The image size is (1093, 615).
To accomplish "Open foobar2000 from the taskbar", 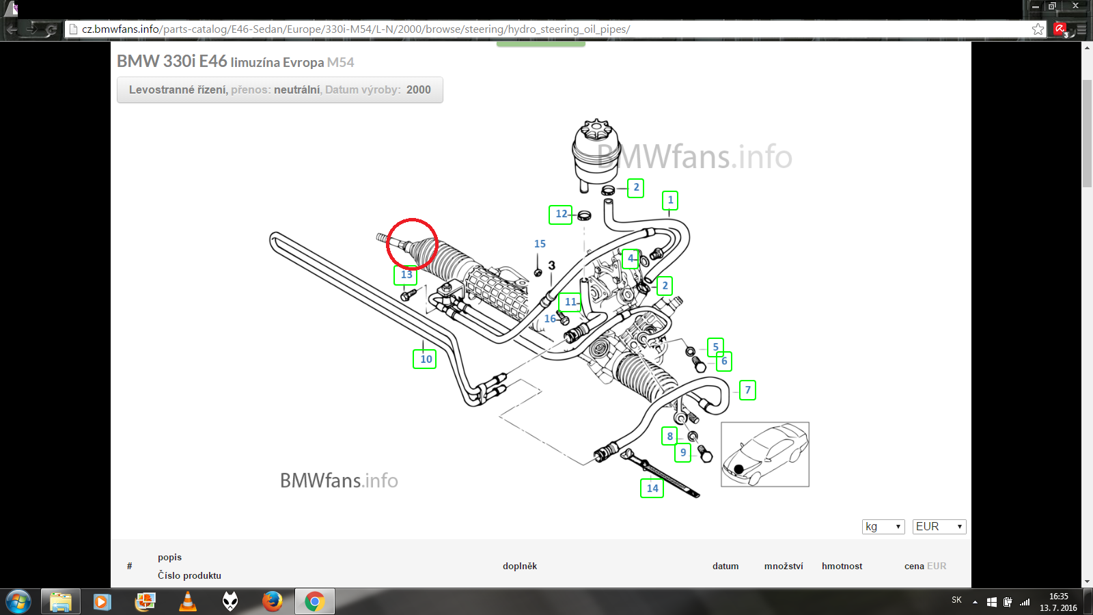I will (x=230, y=601).
